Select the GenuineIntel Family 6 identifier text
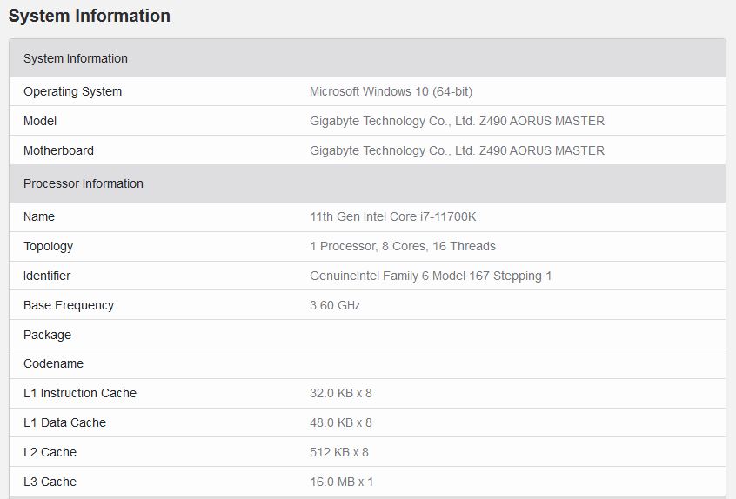 pos(431,276)
